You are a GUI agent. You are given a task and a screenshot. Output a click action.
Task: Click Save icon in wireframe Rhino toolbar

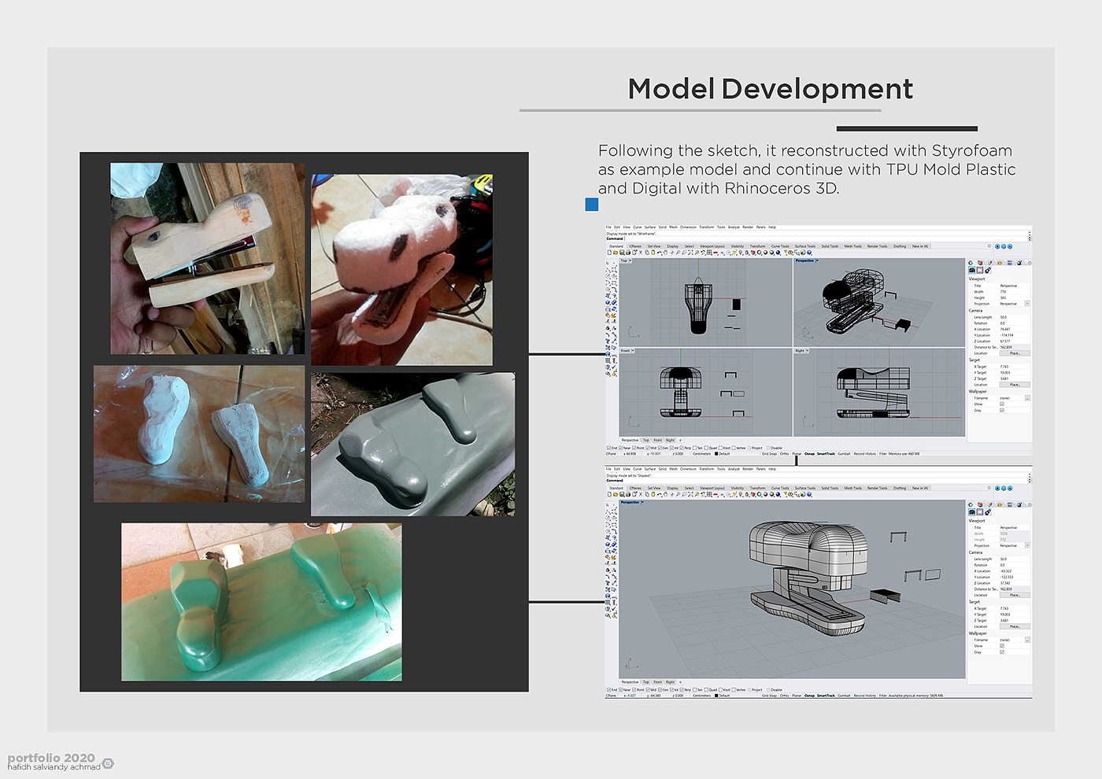coord(620,253)
